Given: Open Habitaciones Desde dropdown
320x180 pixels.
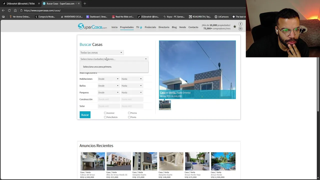Looking at the screenshot, I should coord(108,79).
